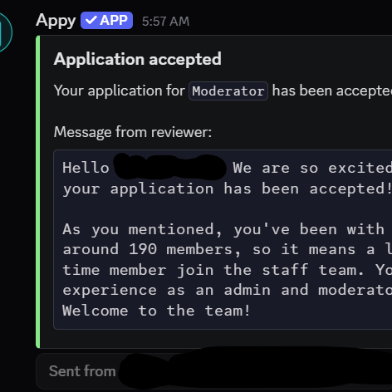Click the 'Message from reviewer:' label
Screen dimensions: 392x392
tap(133, 132)
